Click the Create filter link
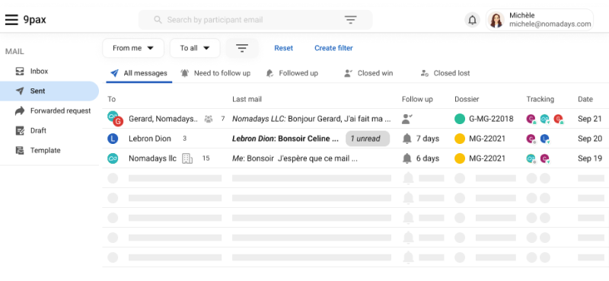The image size is (609, 281). tap(333, 48)
